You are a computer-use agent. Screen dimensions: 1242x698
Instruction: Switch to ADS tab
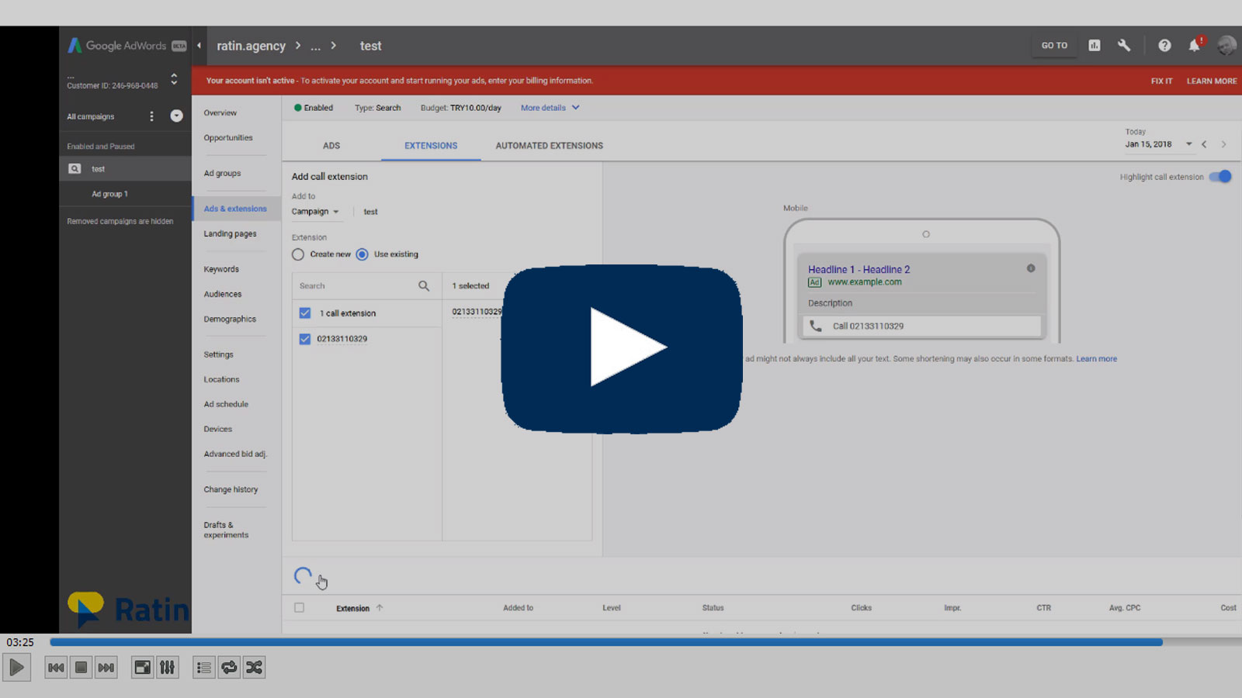331,146
